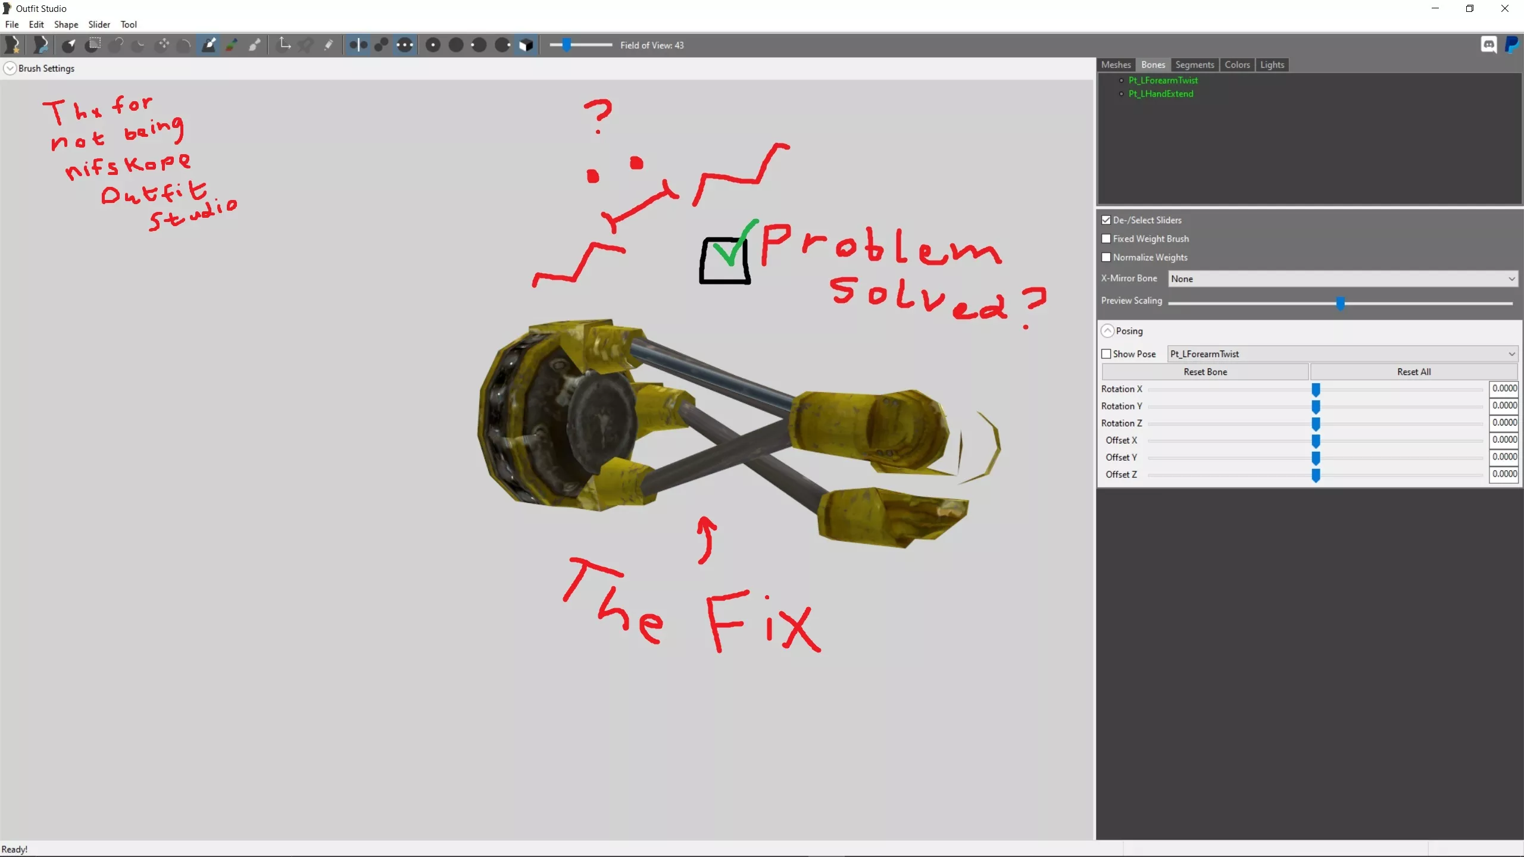The width and height of the screenshot is (1524, 857).
Task: Open the Discord link icon
Action: coord(1488,45)
